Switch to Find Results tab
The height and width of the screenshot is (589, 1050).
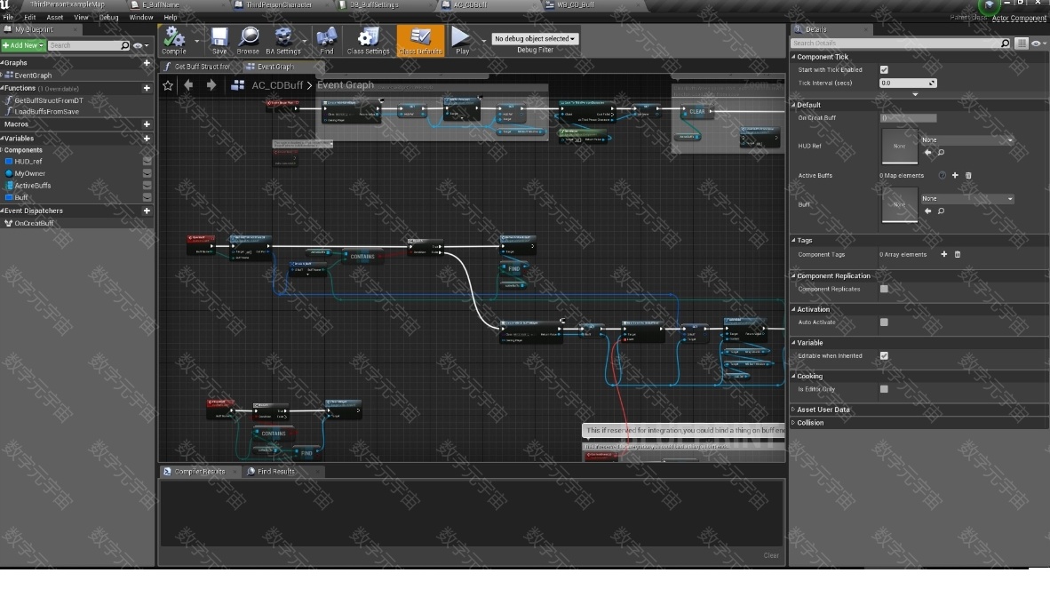pos(276,472)
